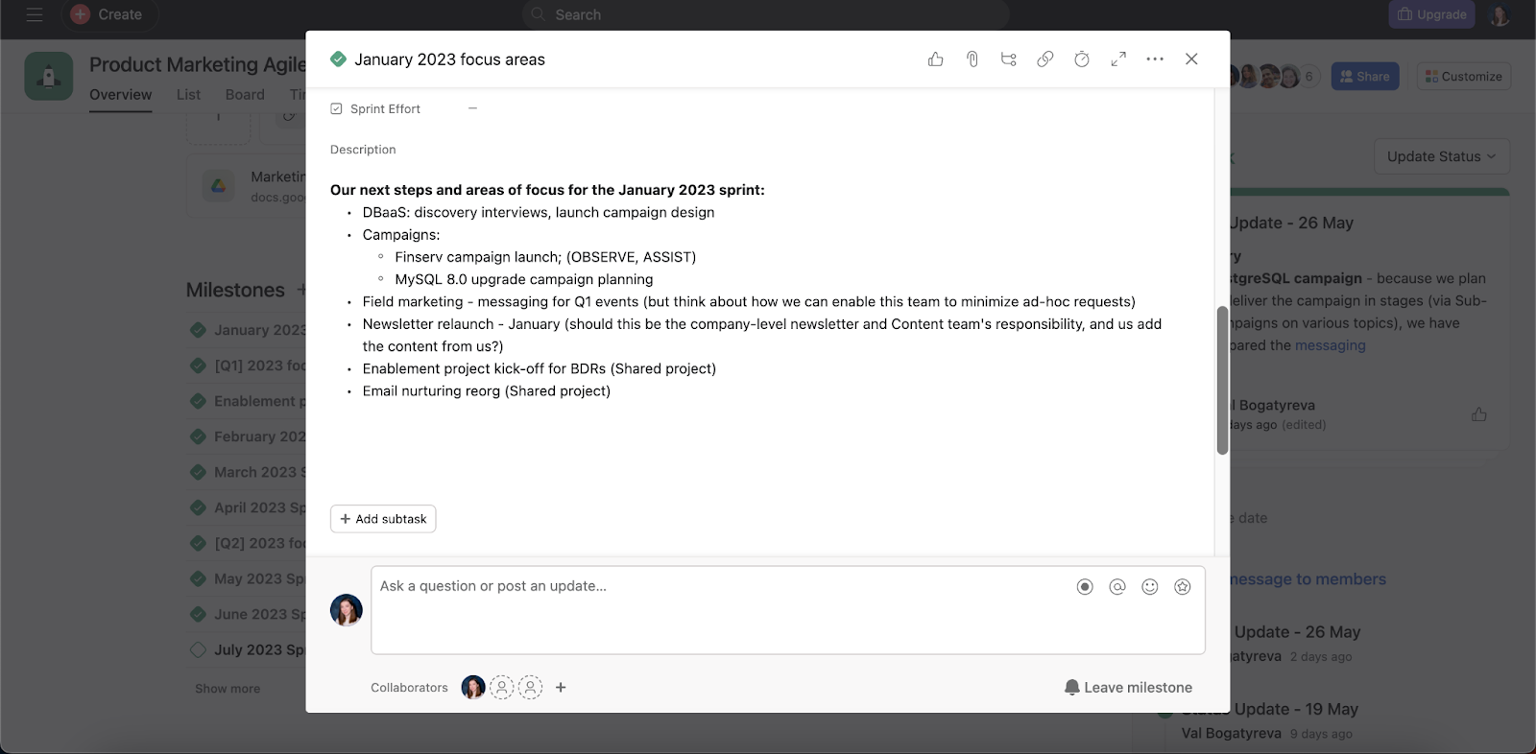Open the more actions ellipsis menu
Viewport: 1536px width, 754px height.
coord(1155,59)
